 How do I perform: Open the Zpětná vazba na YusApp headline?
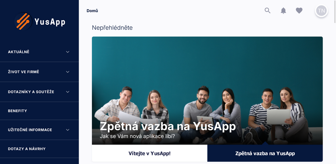(x=168, y=126)
